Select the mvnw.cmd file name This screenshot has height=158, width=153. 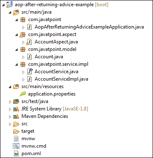coord(34,146)
